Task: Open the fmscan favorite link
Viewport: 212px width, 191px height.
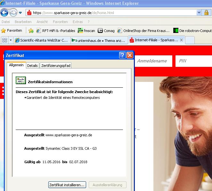Action: (86, 31)
